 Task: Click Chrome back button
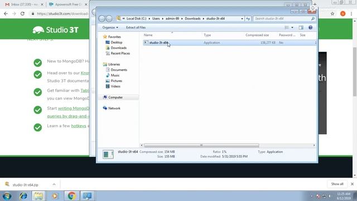[6, 13]
